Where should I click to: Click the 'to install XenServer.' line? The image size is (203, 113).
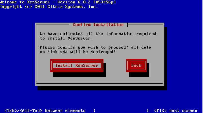66,38
